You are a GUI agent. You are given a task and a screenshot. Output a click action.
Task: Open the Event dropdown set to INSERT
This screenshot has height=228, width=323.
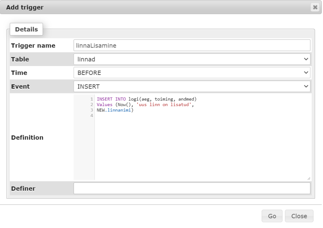[192, 86]
